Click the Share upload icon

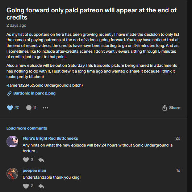[164, 108]
